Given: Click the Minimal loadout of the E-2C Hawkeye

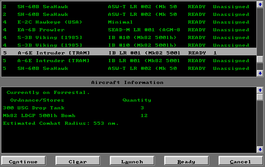Looking at the screenshot, I should 120,22.
